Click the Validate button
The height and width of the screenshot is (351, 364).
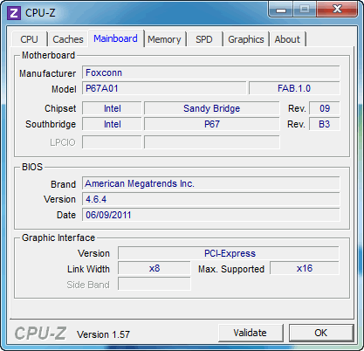[x=251, y=333]
